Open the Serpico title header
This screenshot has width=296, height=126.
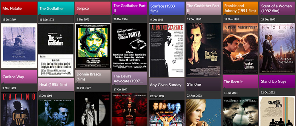[x=93, y=8]
